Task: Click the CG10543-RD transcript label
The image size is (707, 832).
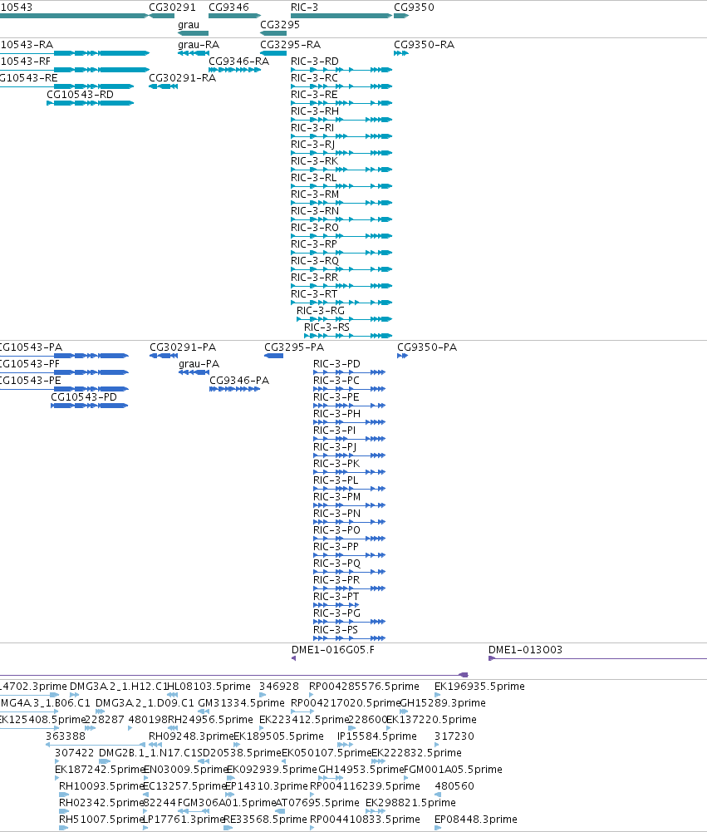Action: click(x=80, y=95)
